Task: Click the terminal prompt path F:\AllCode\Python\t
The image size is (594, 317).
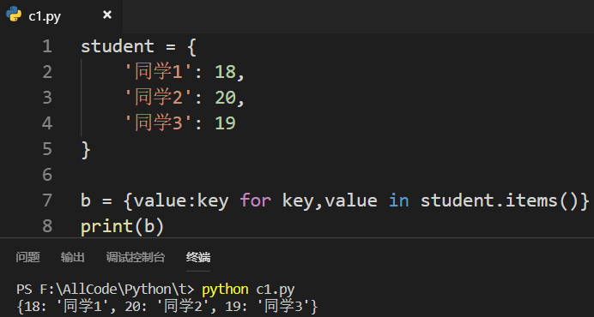Action: tap(112, 290)
